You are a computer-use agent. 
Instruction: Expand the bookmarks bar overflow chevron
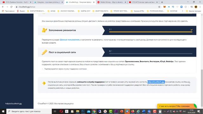[182, 11]
